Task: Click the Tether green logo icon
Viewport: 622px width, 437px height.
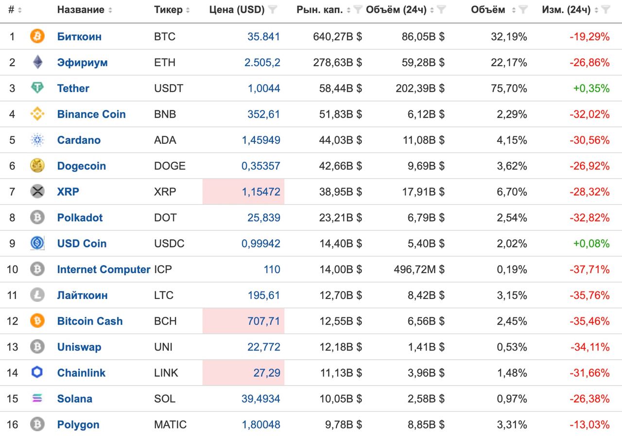Action: point(37,88)
